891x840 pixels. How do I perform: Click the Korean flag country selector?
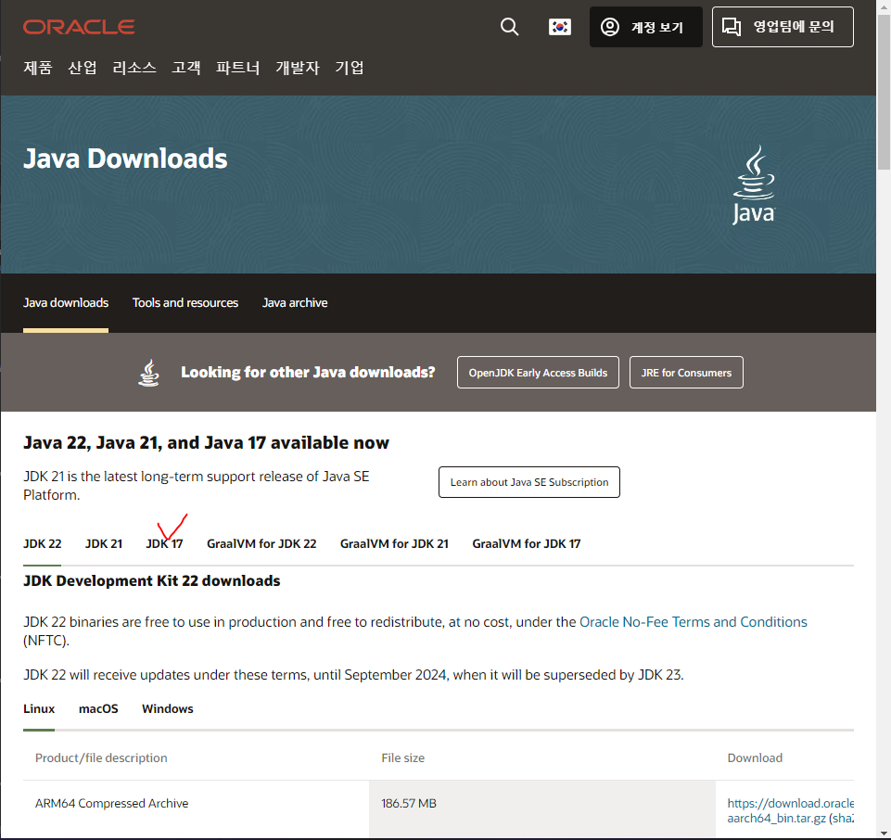tap(560, 27)
